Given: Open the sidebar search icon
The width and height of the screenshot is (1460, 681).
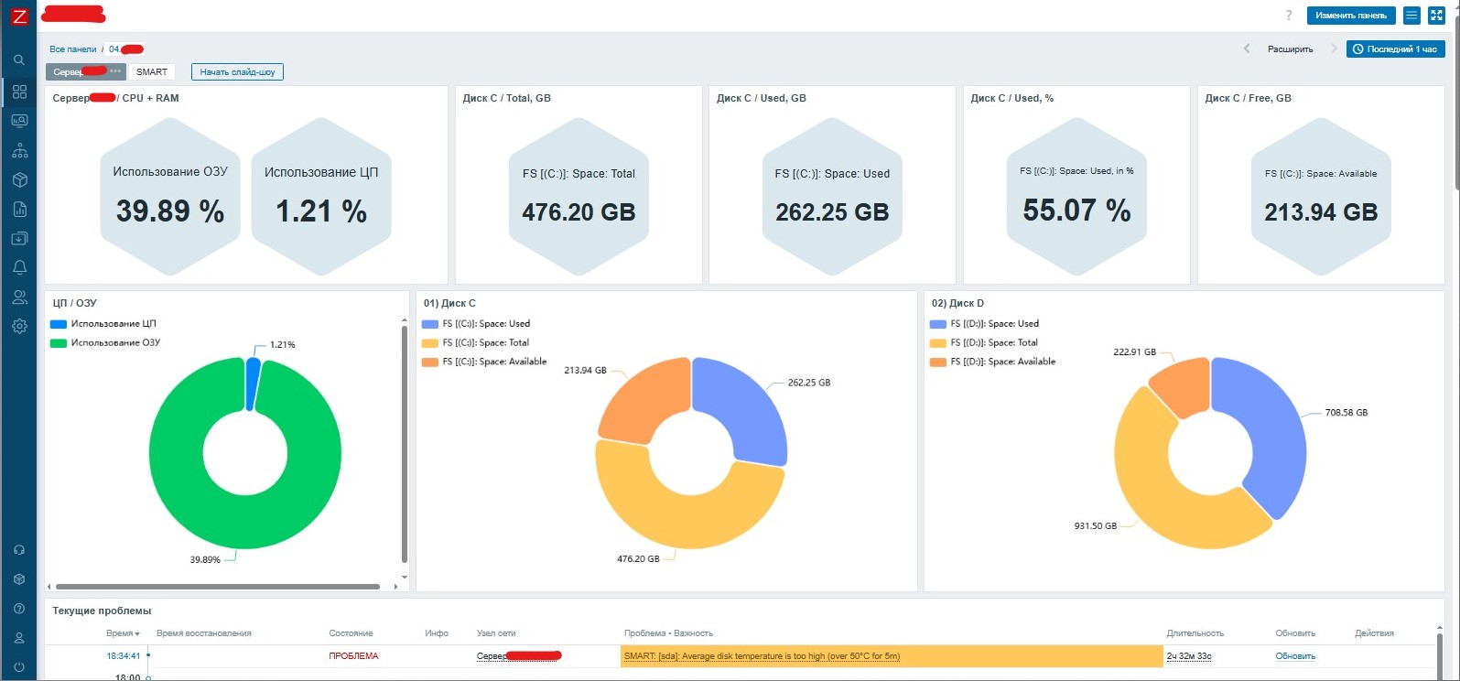Looking at the screenshot, I should click(19, 60).
